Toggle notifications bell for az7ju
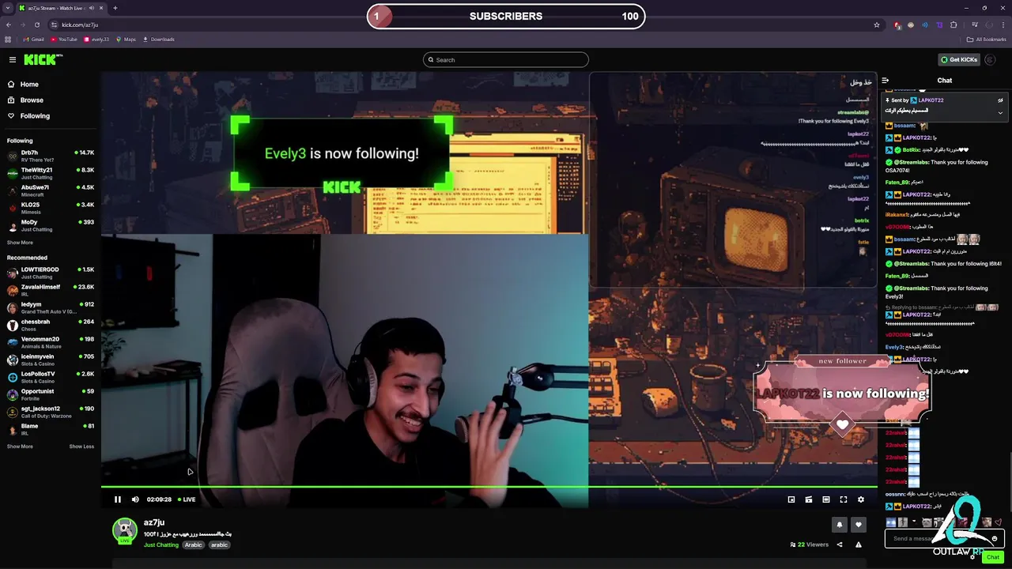This screenshot has height=569, width=1012. click(840, 524)
